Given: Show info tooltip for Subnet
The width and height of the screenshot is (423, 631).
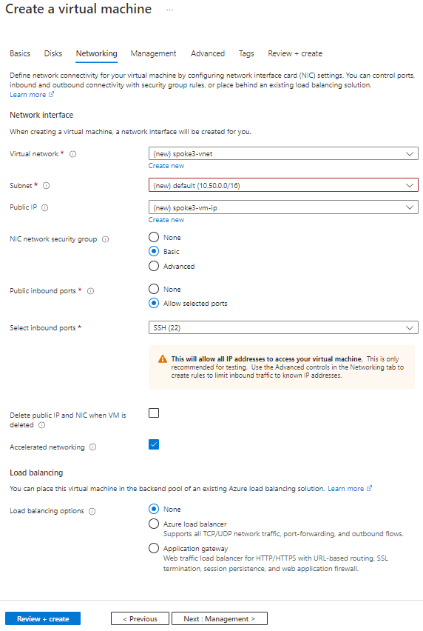Looking at the screenshot, I should click(46, 185).
